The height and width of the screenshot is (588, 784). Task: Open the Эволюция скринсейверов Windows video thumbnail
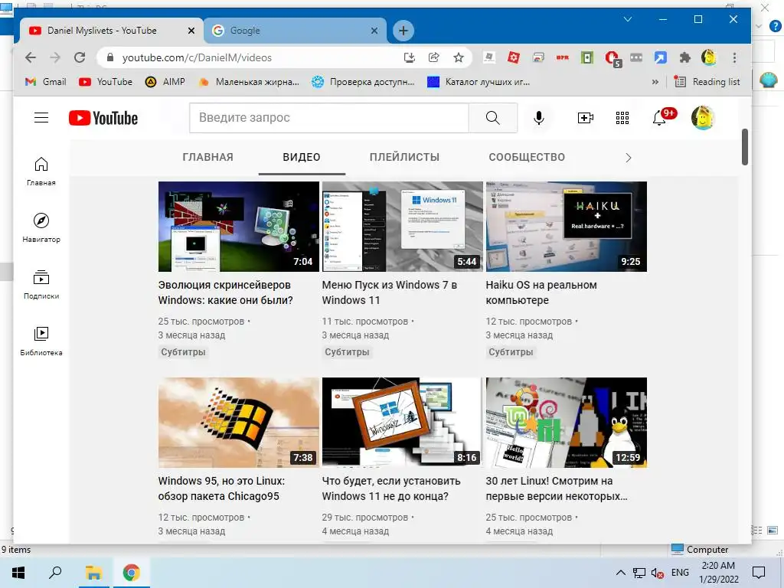point(239,227)
